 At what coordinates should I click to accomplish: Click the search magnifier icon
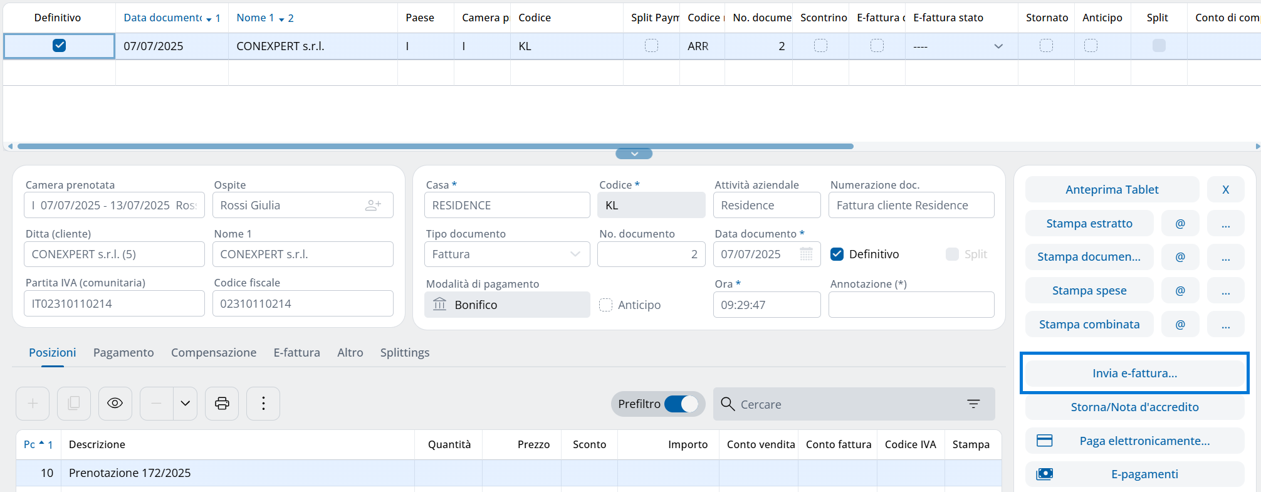tap(728, 404)
